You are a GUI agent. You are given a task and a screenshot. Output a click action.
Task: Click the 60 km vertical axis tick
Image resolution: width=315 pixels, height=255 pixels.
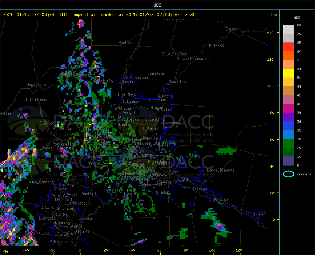(272, 140)
